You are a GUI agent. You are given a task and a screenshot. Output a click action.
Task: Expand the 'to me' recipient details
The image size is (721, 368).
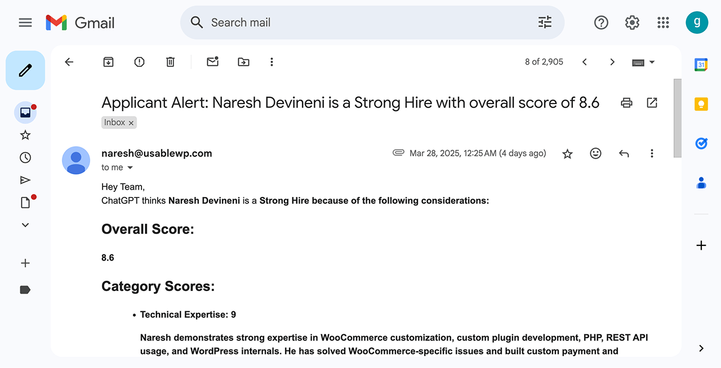130,167
